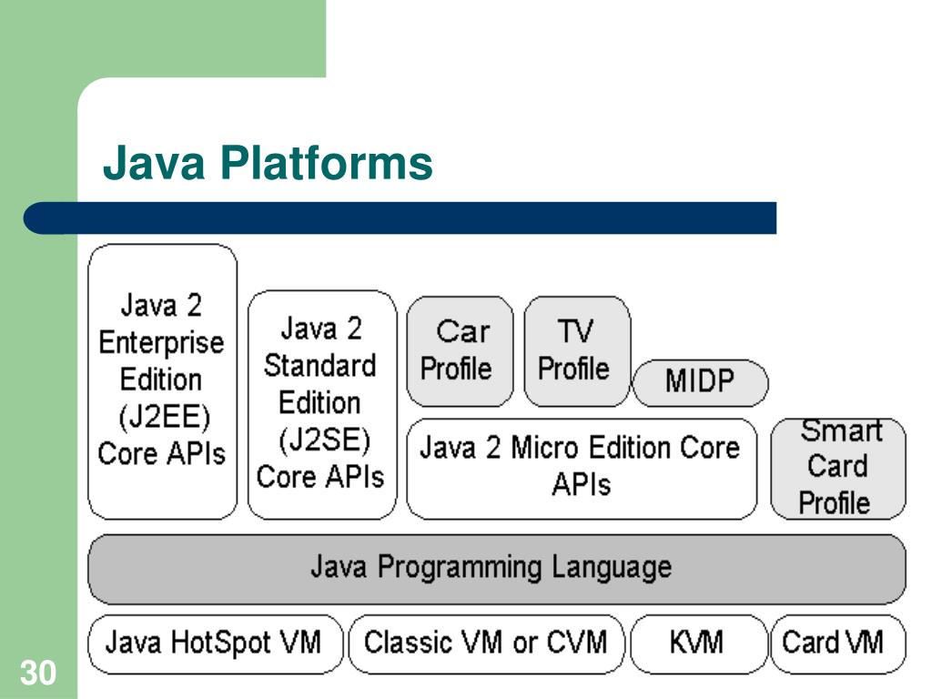The height and width of the screenshot is (699, 932).
Task: Select the Java HotSpot VM box
Action: point(215,644)
